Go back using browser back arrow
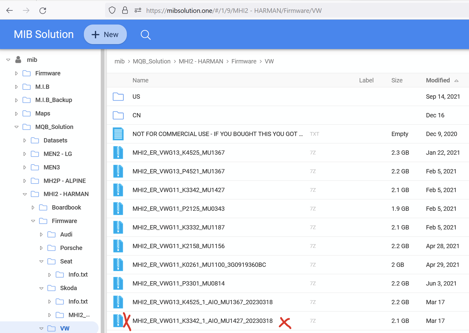 (10, 11)
